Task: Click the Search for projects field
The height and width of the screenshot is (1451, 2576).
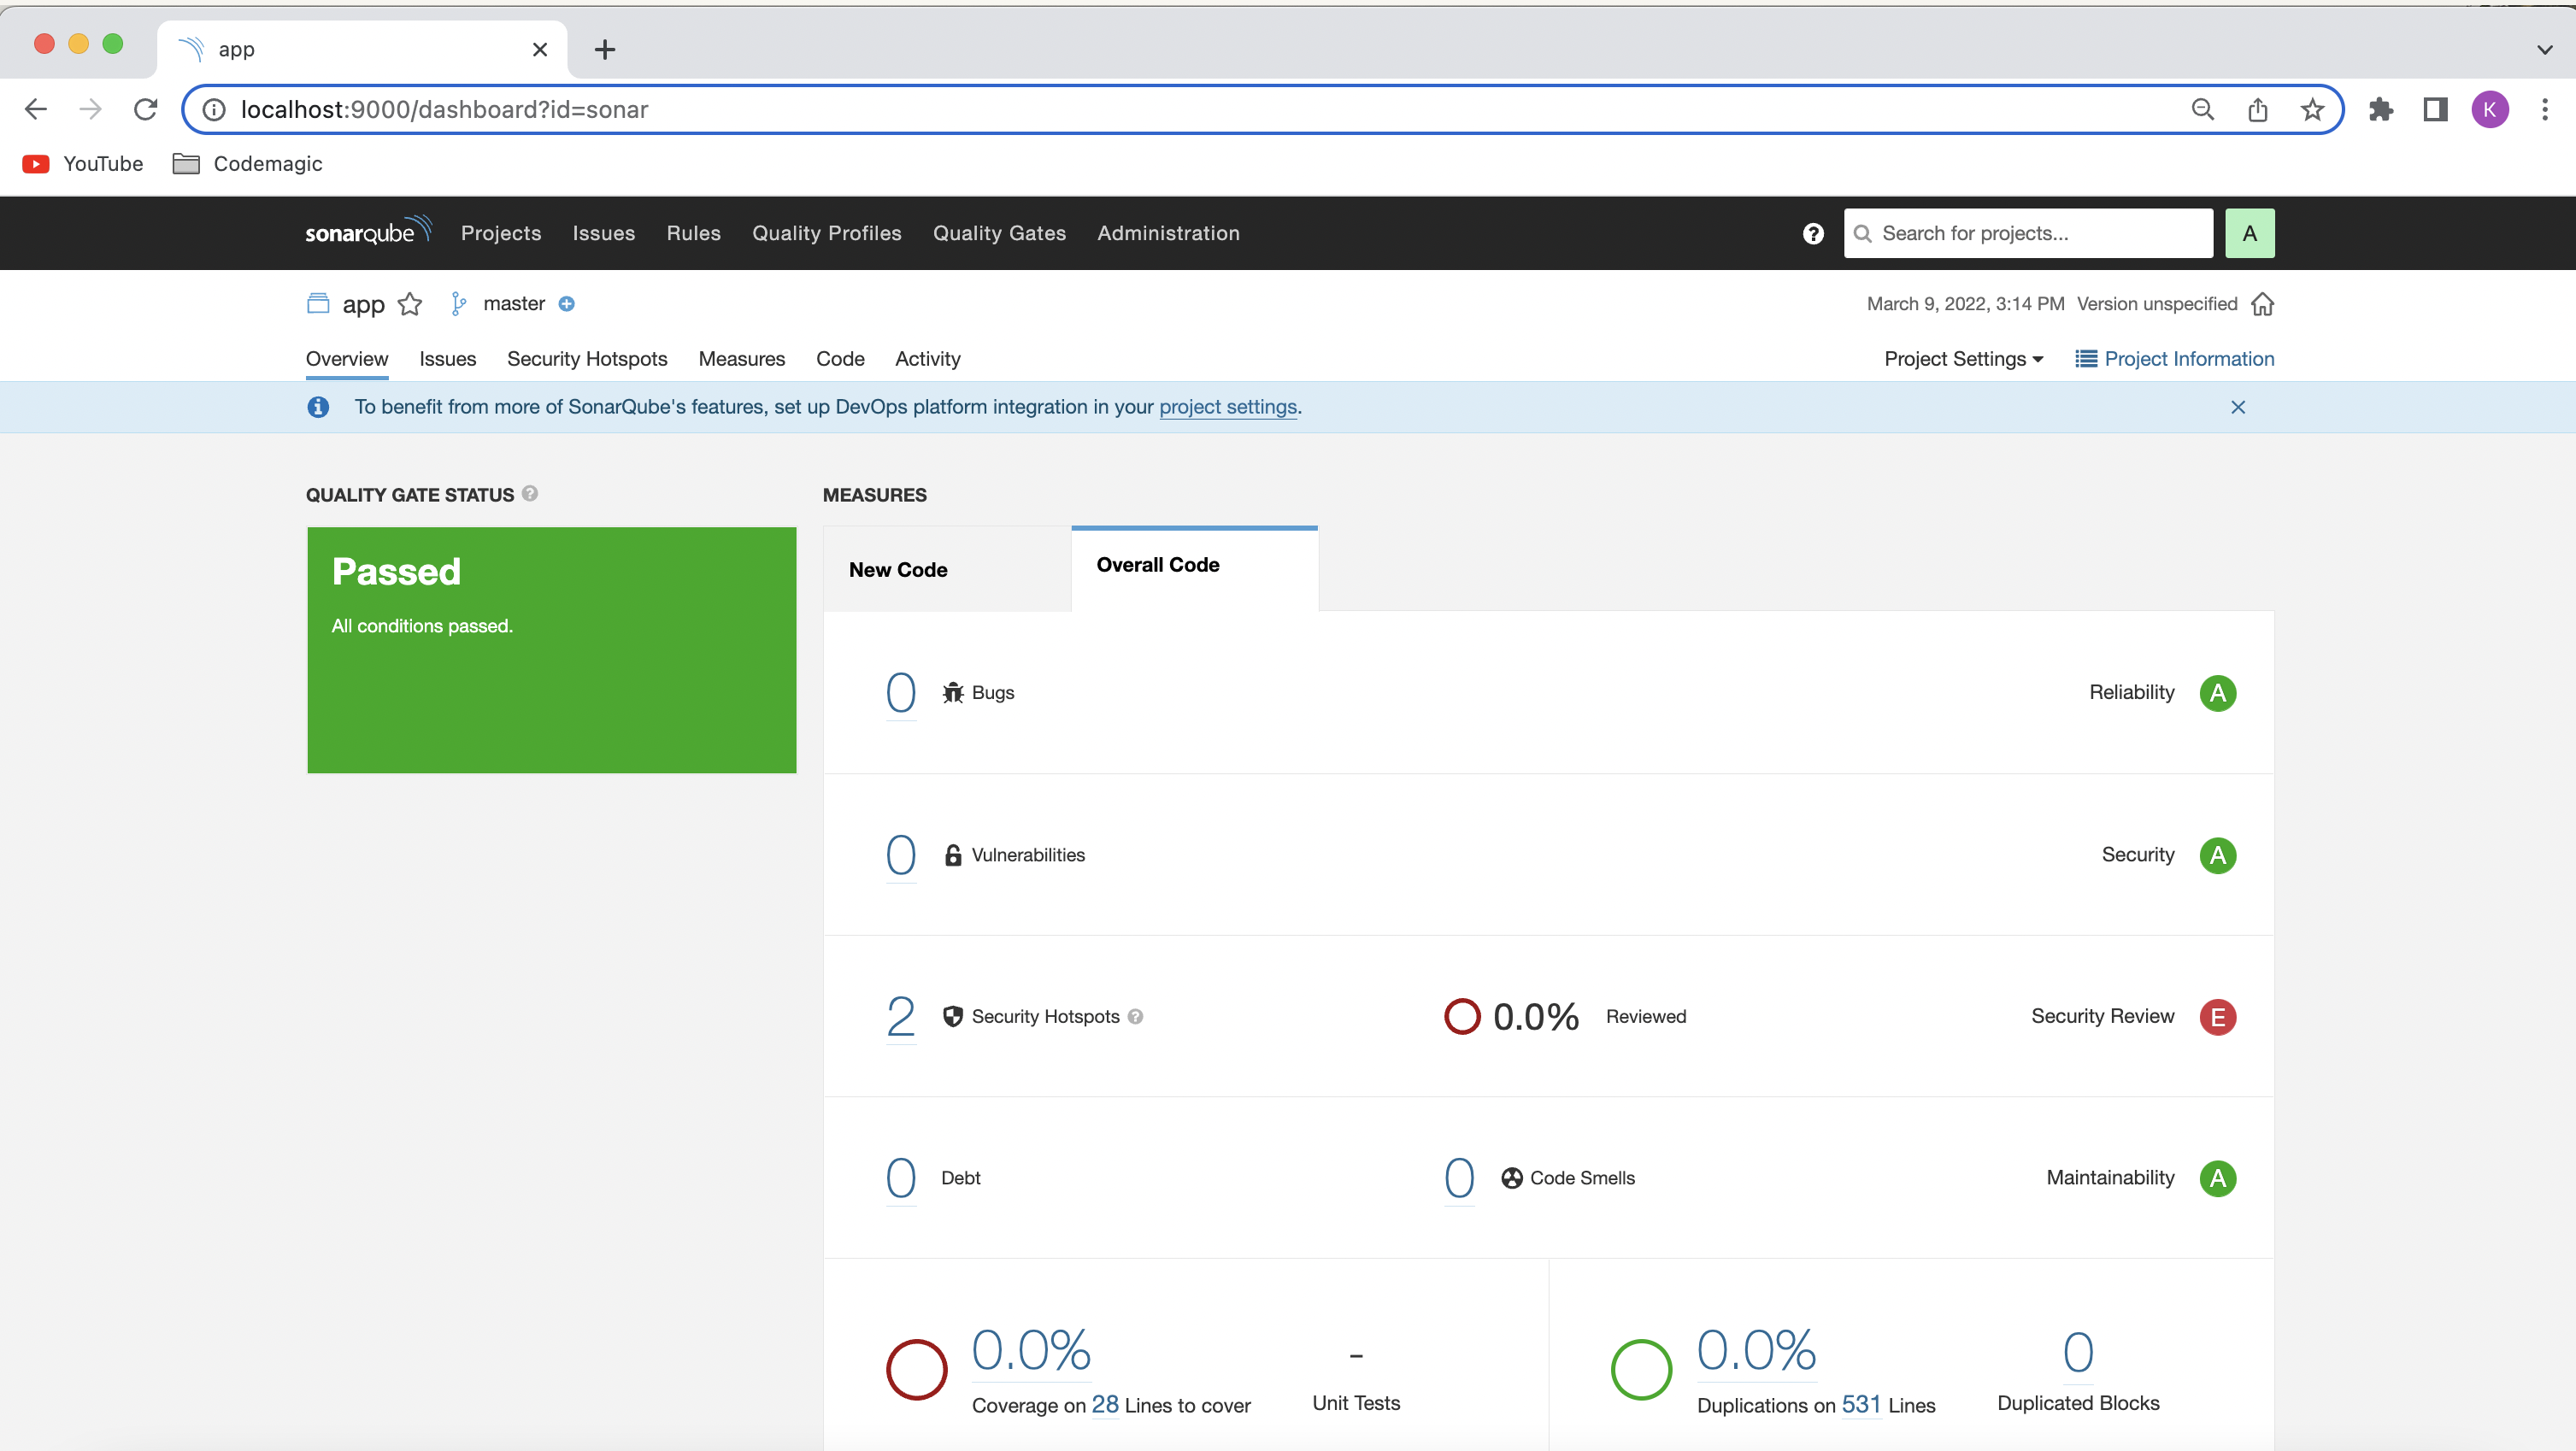Action: pyautogui.click(x=2030, y=234)
